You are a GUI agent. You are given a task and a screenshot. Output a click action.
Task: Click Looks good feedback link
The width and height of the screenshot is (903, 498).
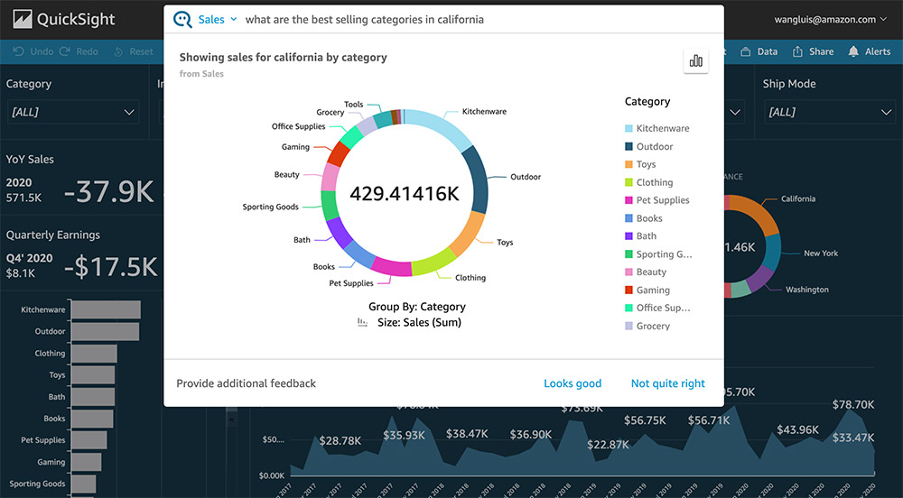point(573,383)
